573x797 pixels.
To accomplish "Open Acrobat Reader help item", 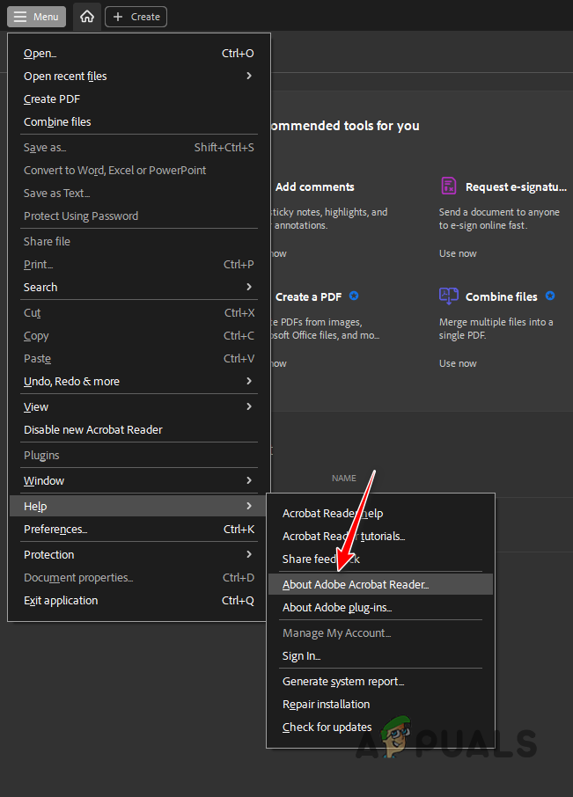I will coord(381,514).
